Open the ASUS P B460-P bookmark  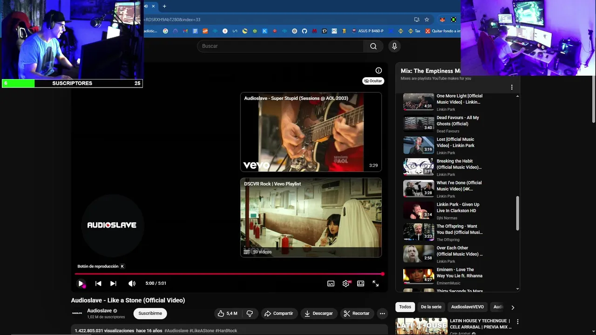[367, 31]
